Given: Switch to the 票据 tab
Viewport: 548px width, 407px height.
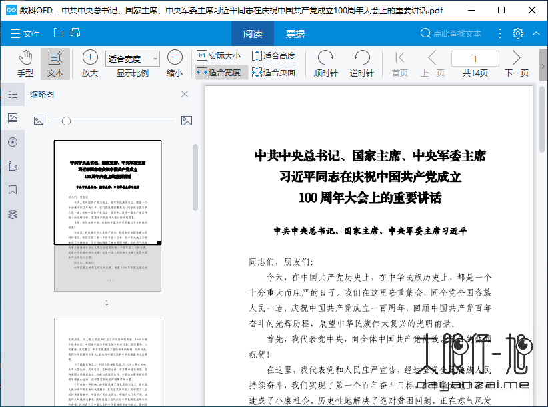Looking at the screenshot, I should [x=295, y=33].
